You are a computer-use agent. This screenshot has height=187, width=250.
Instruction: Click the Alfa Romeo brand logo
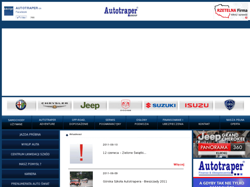pyautogui.click(x=21, y=105)
